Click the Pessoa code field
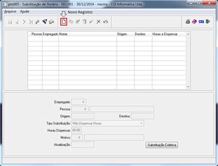Image resolution: width=218 pixels, height=166 pixels. coord(80,109)
